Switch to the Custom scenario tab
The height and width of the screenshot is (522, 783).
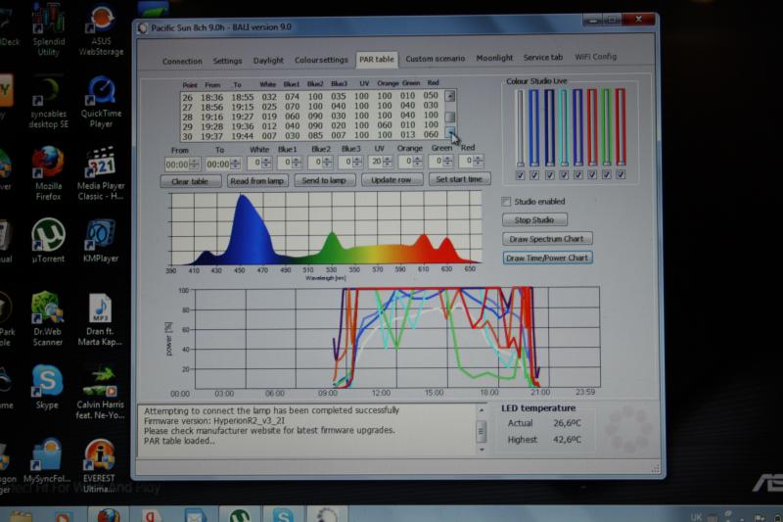coord(435,59)
